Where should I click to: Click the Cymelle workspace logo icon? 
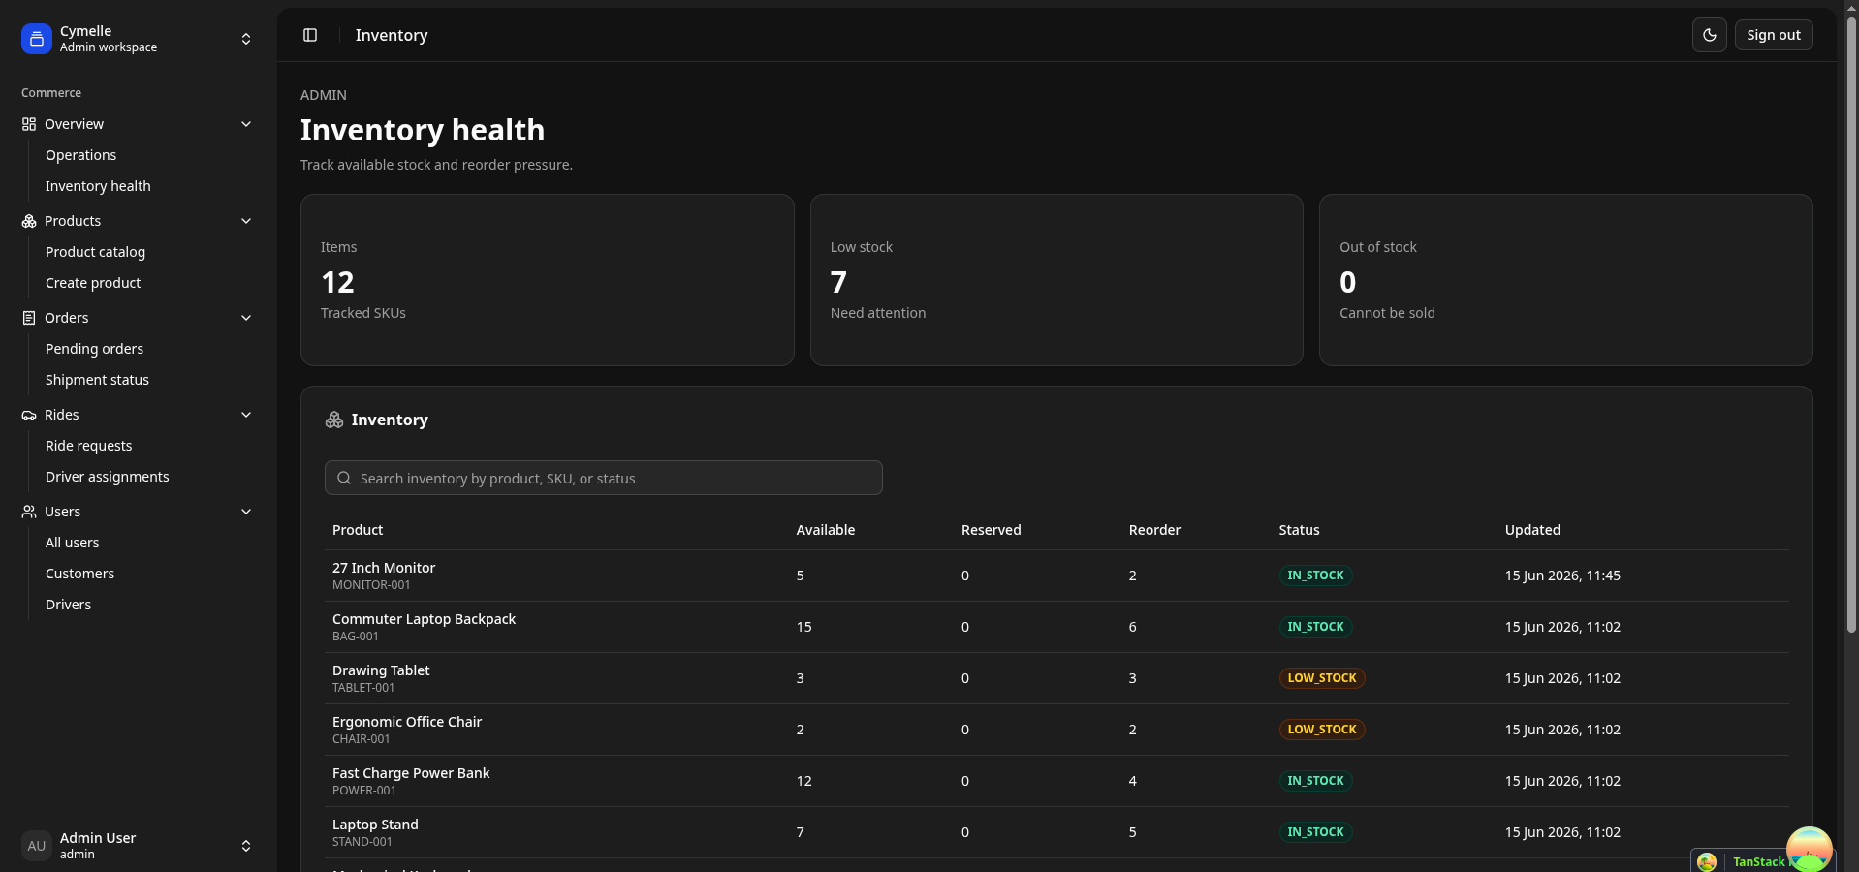(x=37, y=39)
